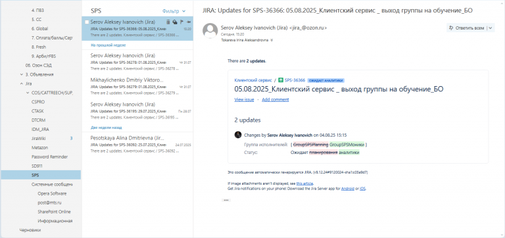505x238 pixels.
Task: Click the green 'GroupSPSМоники' value
Action: (x=347, y=145)
